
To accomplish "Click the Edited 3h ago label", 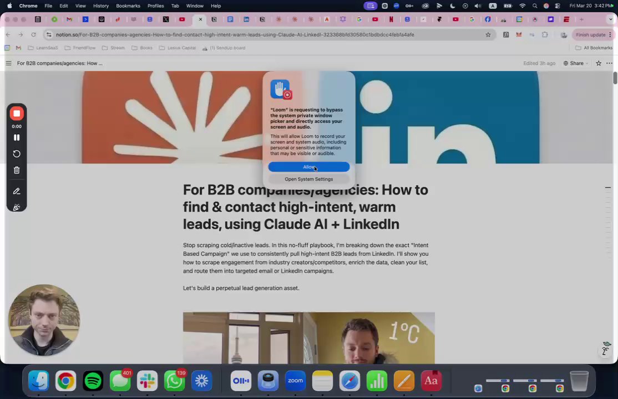I will [539, 63].
